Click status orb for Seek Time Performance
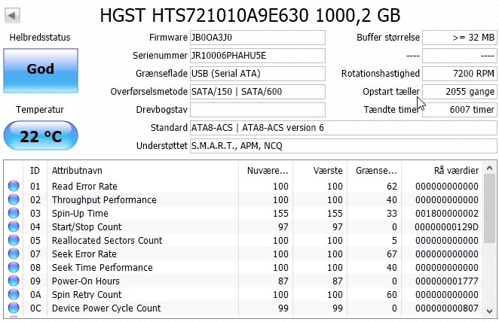The width and height of the screenshot is (499, 322). click(x=14, y=267)
